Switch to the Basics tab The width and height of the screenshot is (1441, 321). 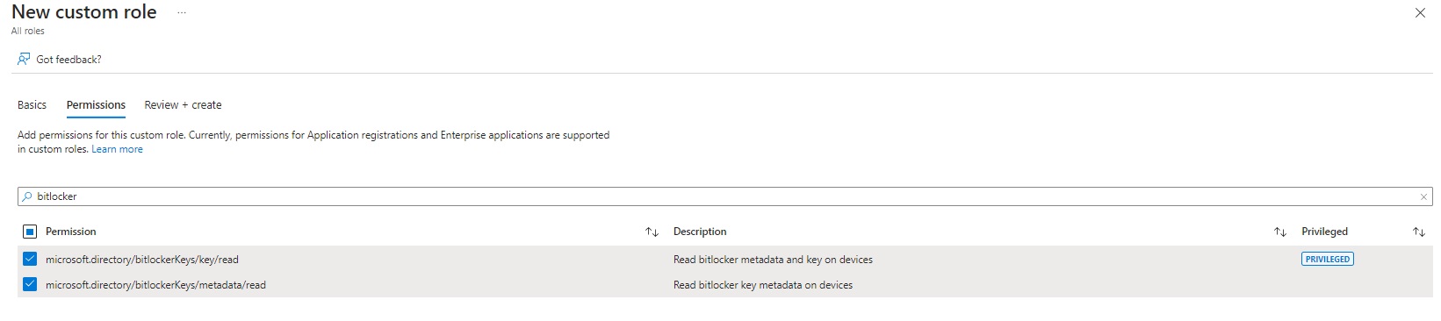[x=32, y=104]
